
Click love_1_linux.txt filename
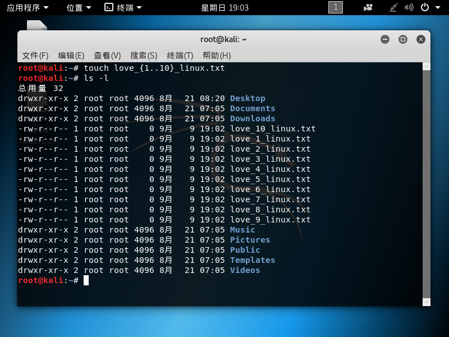click(x=271, y=139)
